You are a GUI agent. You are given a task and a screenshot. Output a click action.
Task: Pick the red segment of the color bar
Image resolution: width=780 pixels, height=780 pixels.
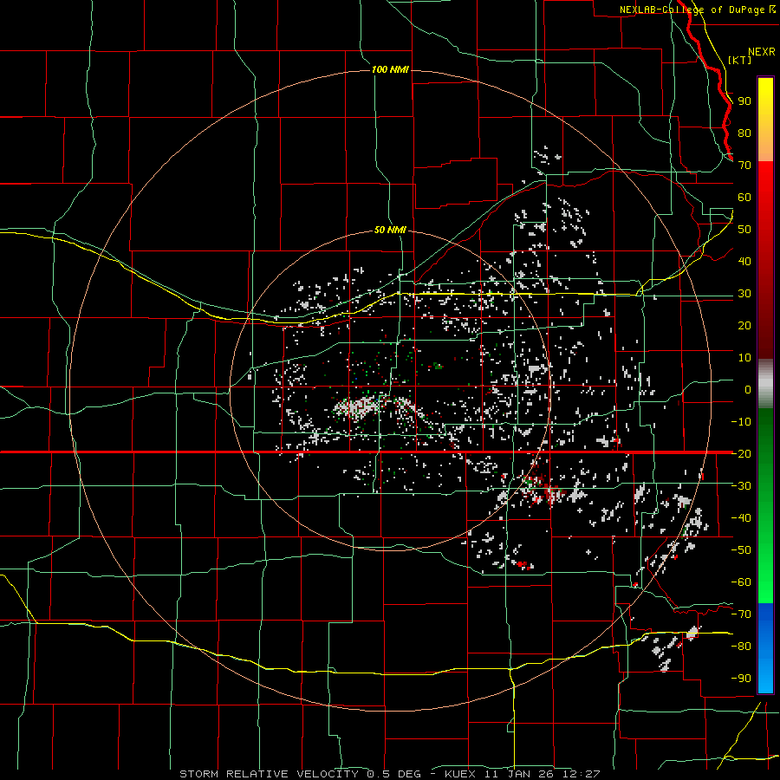pyautogui.click(x=765, y=260)
